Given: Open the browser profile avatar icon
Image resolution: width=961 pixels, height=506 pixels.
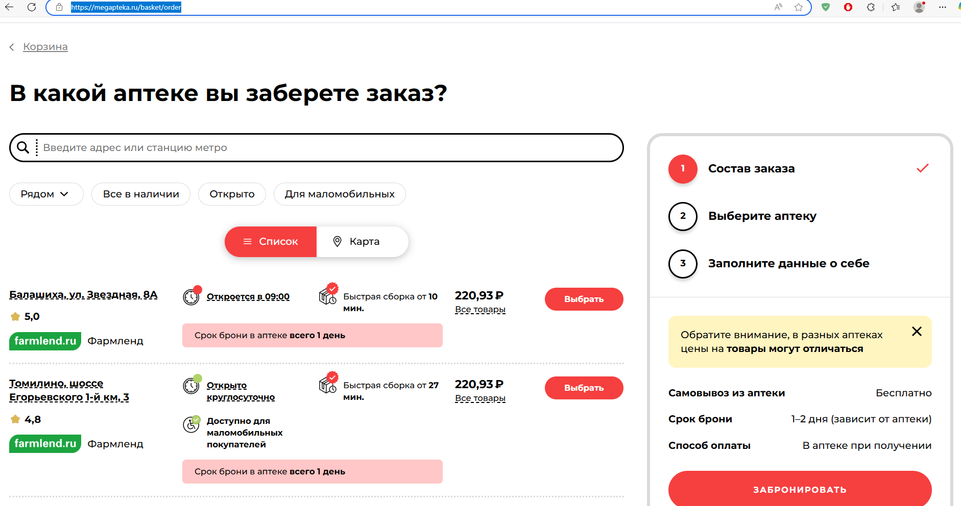Looking at the screenshot, I should [x=919, y=7].
